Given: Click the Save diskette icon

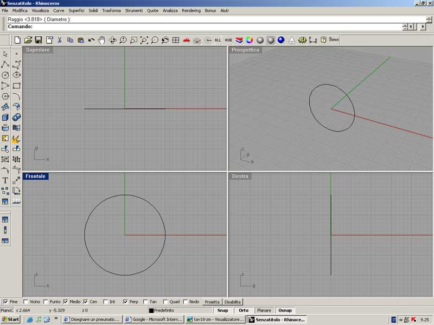Looking at the screenshot, I should (39, 40).
